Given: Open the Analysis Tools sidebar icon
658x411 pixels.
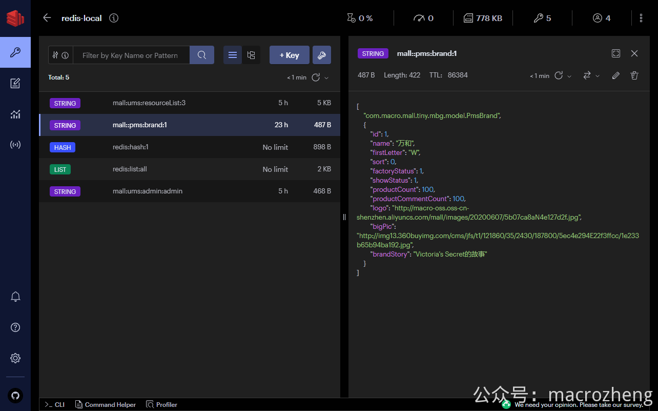Looking at the screenshot, I should (x=15, y=114).
